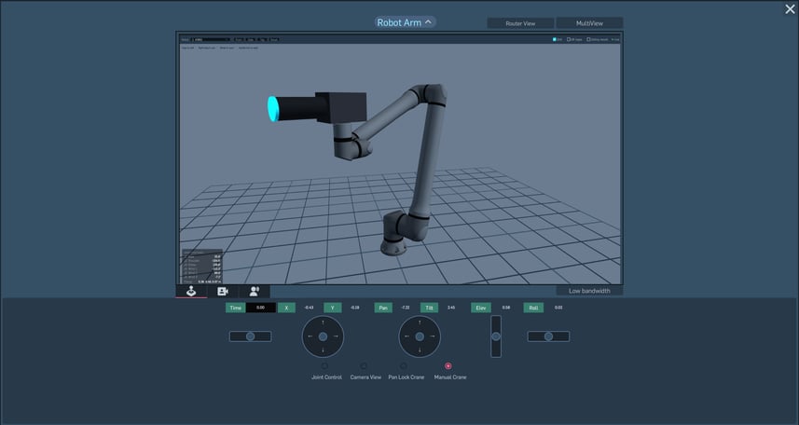Click left arrow on X/Y joystick
799x425 pixels.
click(x=310, y=336)
